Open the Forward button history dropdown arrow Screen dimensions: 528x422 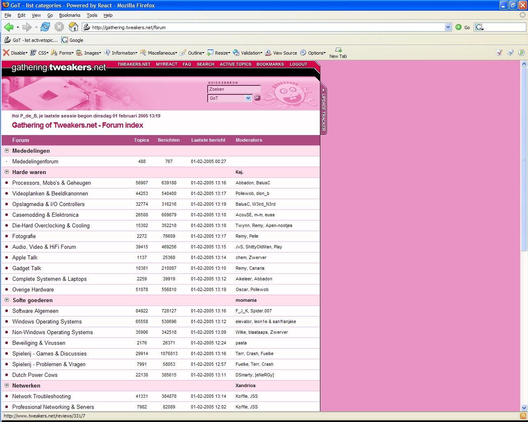coord(36,28)
